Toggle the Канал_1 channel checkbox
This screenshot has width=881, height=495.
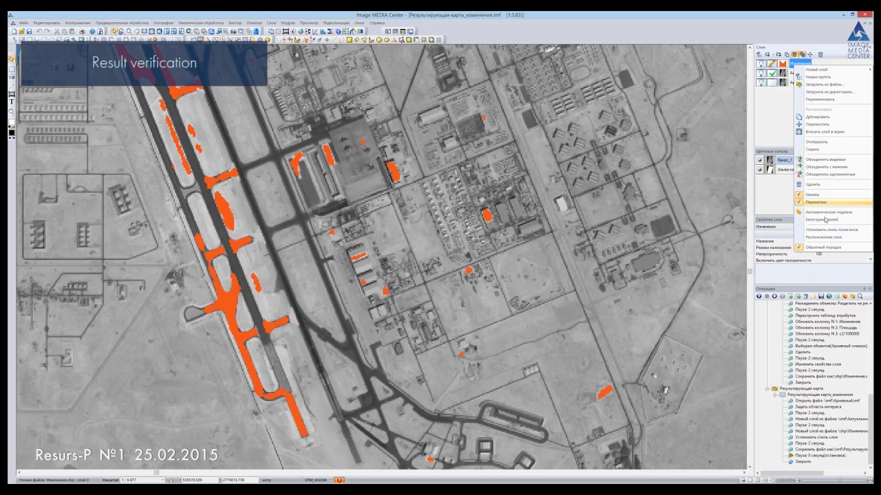click(760, 160)
